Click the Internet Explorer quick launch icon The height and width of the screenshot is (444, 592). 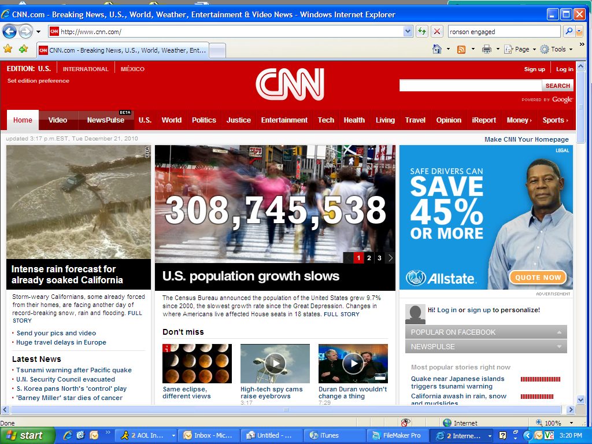click(x=68, y=435)
